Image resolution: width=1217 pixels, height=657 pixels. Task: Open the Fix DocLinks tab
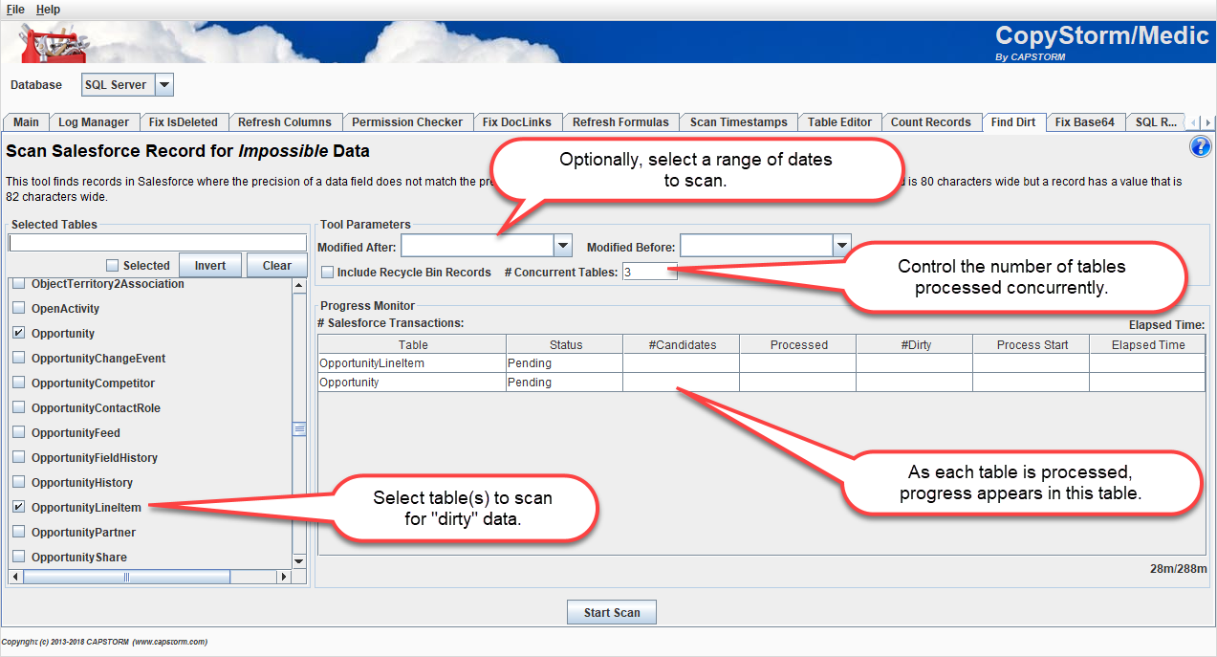(517, 122)
